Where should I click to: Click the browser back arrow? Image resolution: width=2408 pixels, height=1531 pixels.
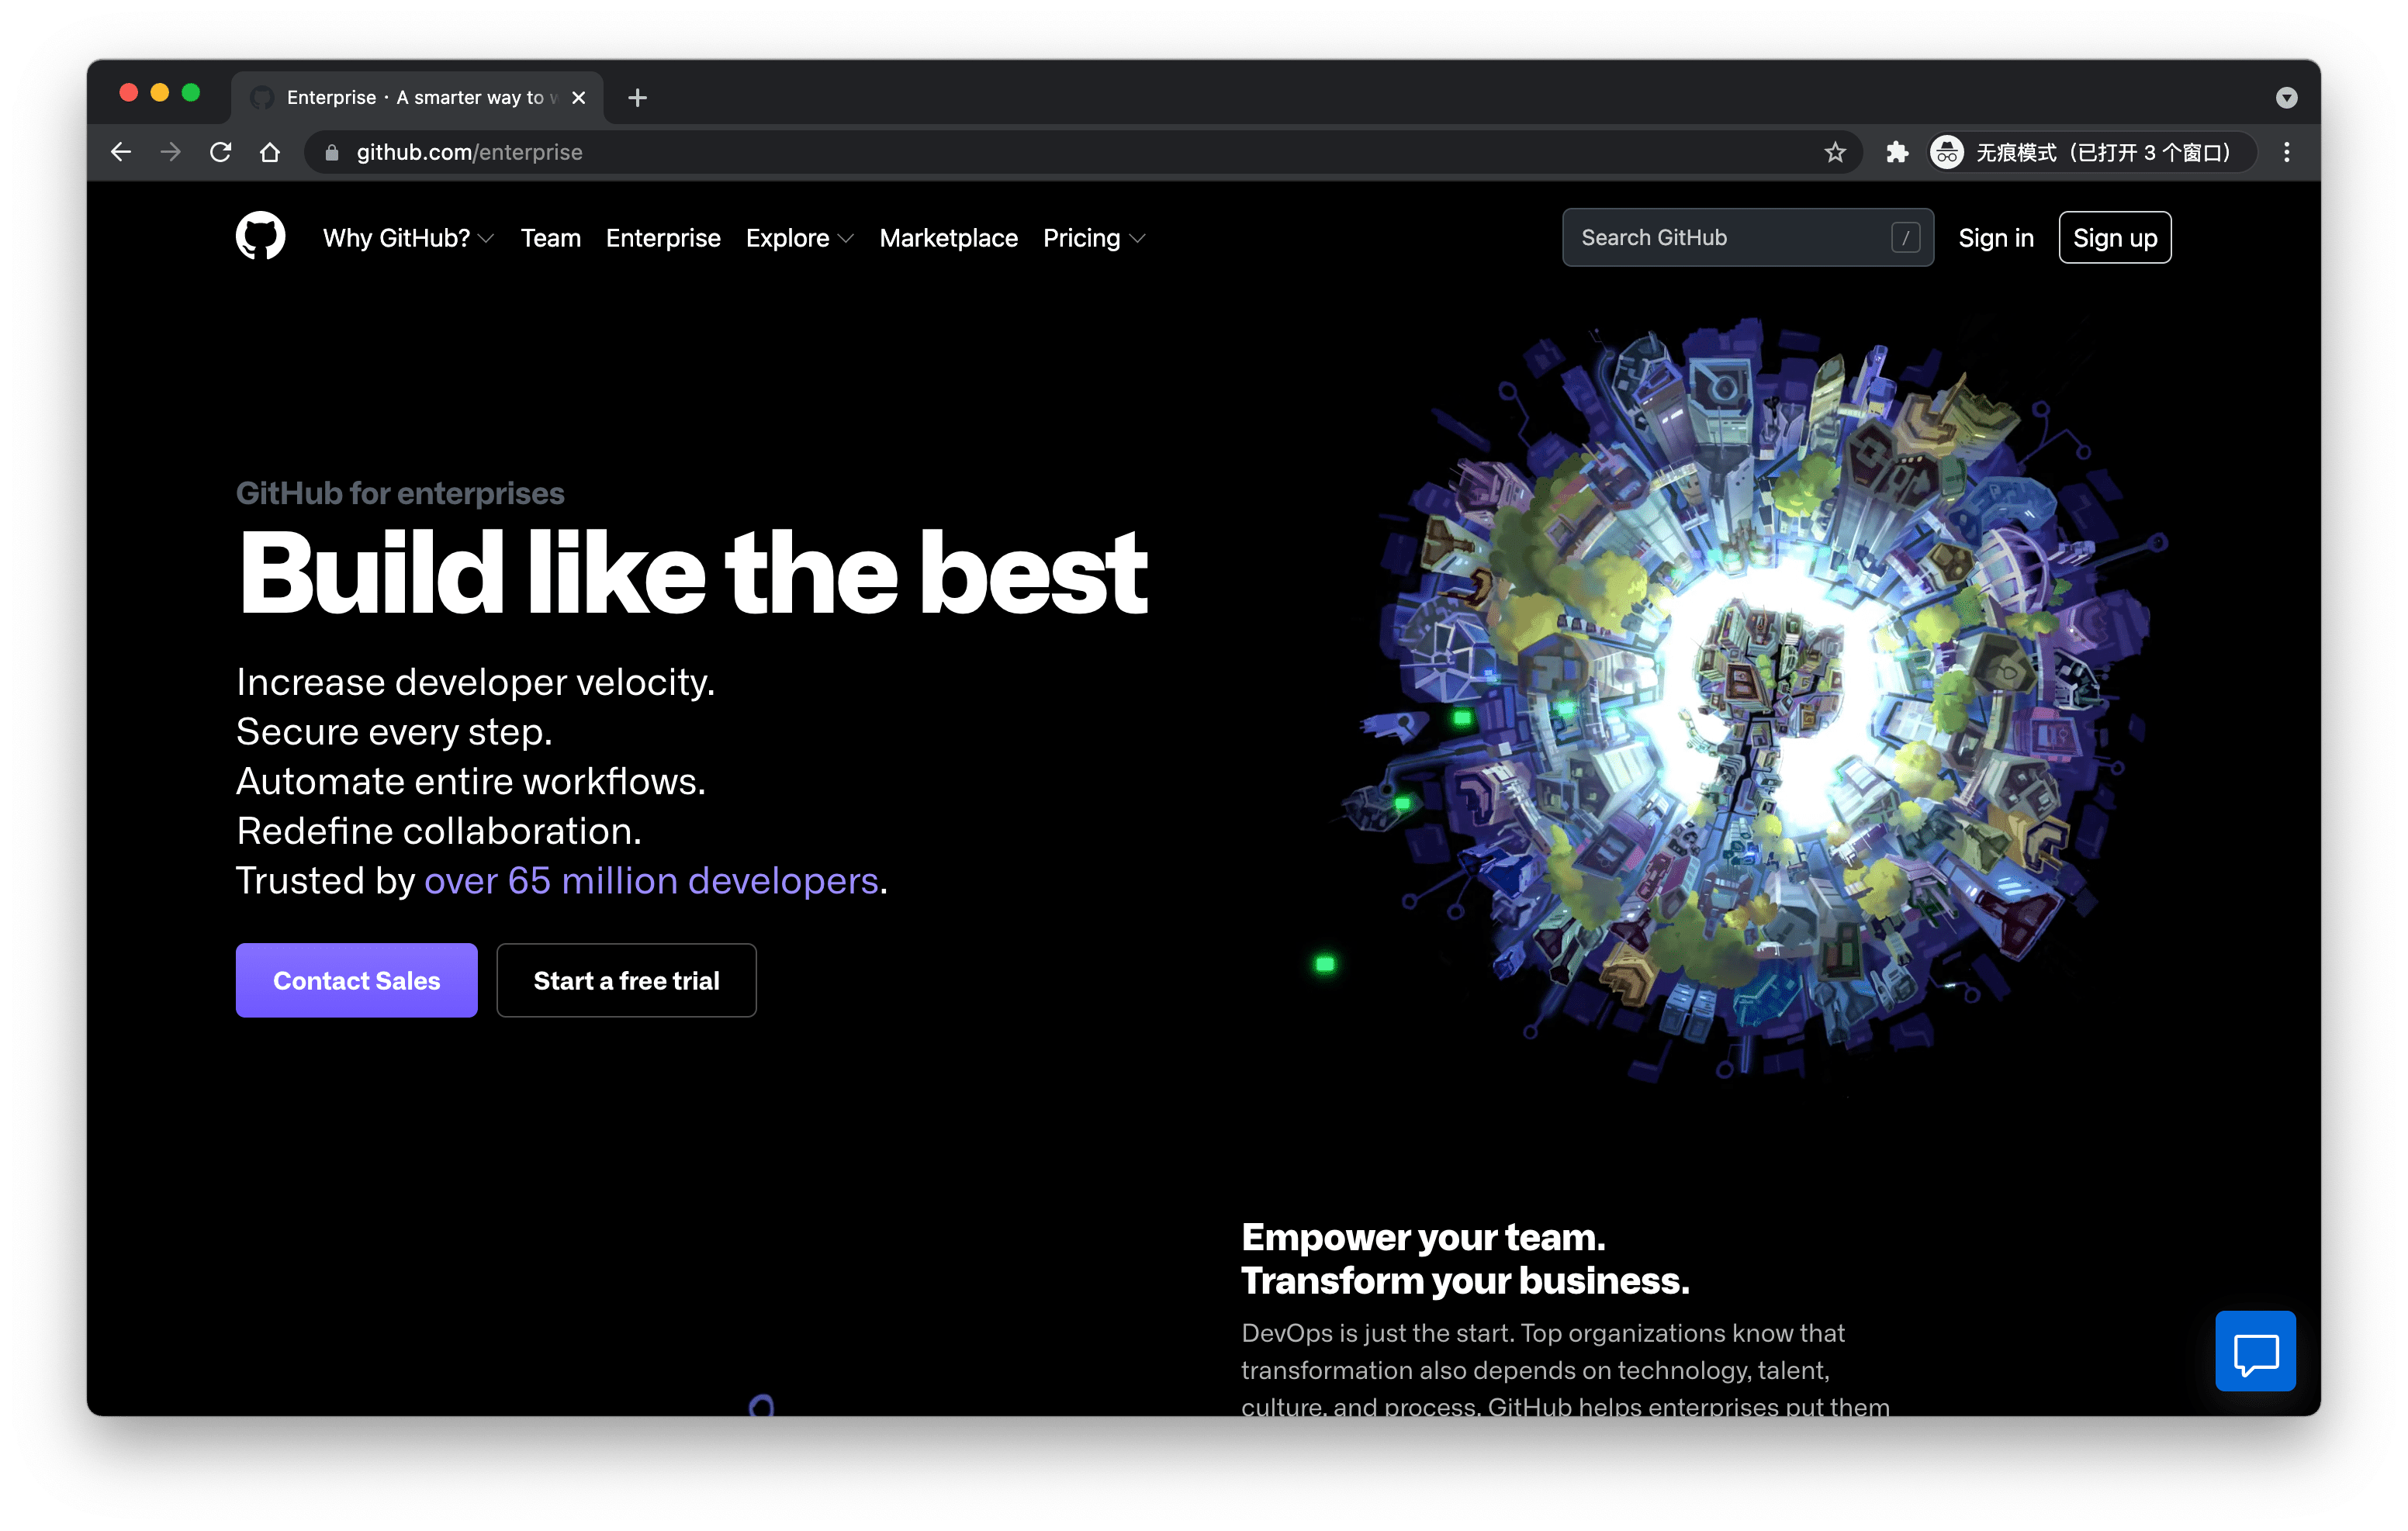point(120,152)
